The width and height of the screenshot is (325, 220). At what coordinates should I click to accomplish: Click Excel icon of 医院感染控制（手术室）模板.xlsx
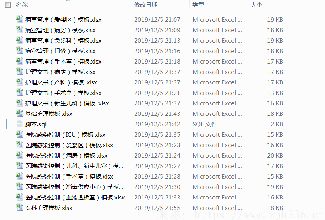coord(19,176)
